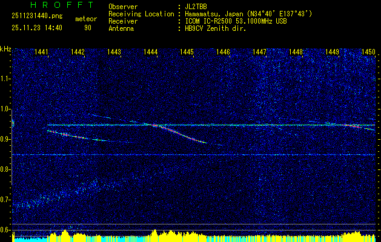The image size is (381, 242).
Task: Click the 1441 time marker
Action: (x=42, y=53)
